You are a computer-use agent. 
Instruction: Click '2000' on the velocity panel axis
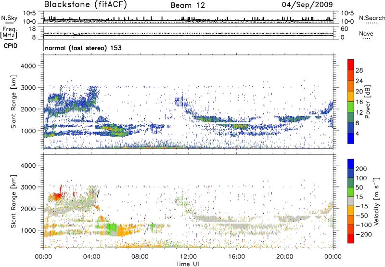tap(28, 209)
